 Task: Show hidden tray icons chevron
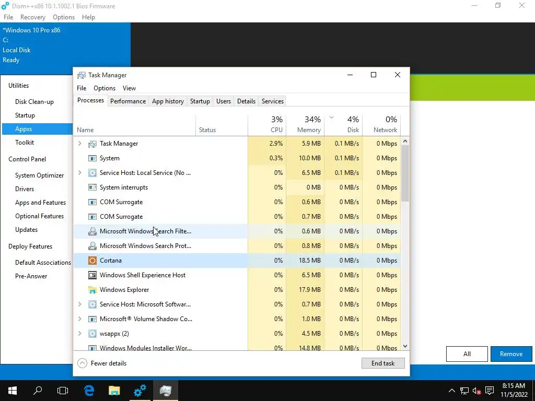pos(452,391)
